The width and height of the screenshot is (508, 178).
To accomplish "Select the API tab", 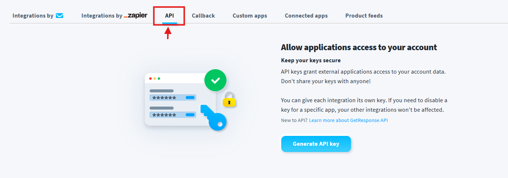I will [x=169, y=16].
